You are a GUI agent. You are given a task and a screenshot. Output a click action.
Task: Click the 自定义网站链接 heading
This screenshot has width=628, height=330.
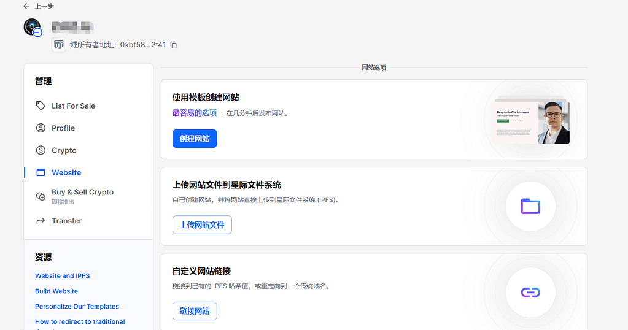pos(201,271)
